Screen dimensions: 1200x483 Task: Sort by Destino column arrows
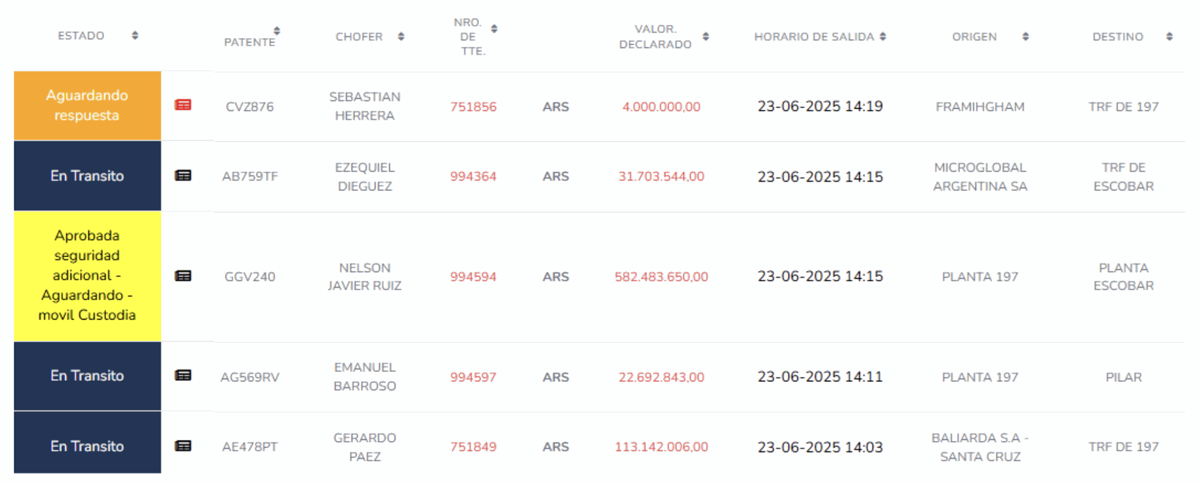tap(1169, 37)
